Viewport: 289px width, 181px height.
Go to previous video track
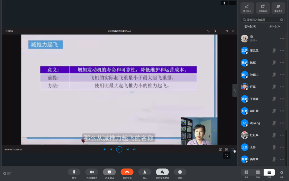click(111, 149)
